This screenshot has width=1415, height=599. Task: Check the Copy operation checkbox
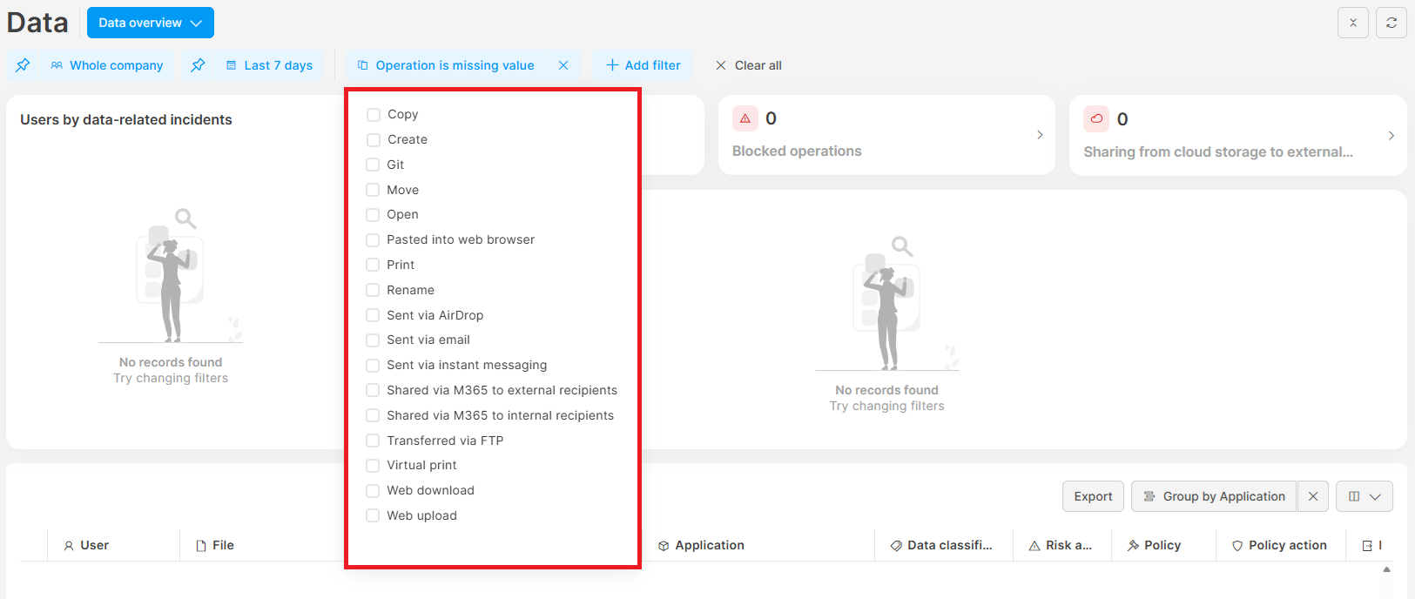pos(374,115)
